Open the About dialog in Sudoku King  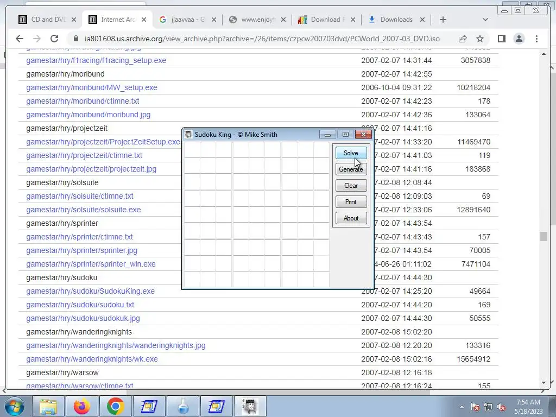point(351,218)
